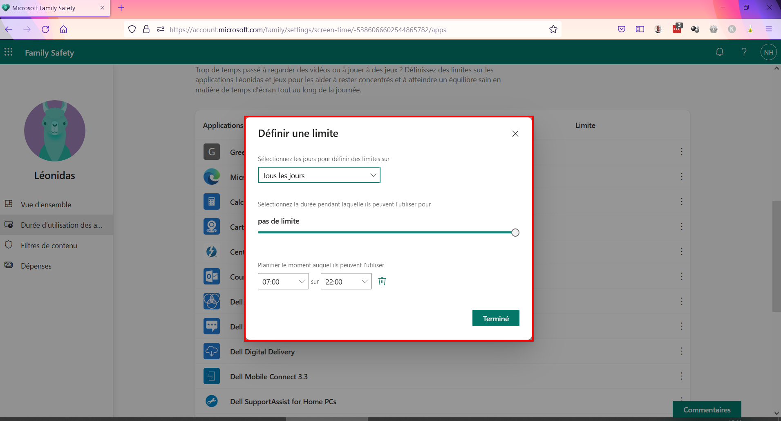This screenshot has width=781, height=421.
Task: Open the help question mark
Action: pos(744,52)
